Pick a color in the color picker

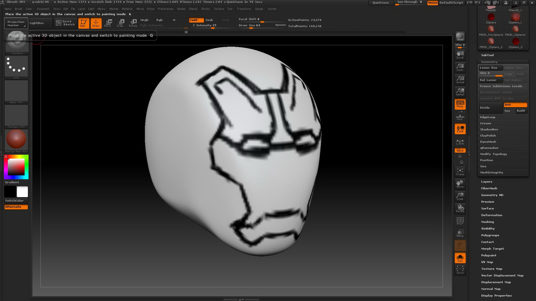(16, 167)
